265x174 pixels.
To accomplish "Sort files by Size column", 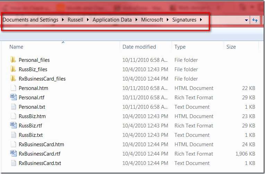I will pyautogui.click(x=231, y=47).
